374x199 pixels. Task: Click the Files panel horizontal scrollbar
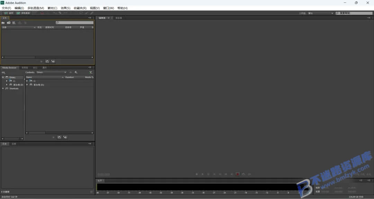pos(47,57)
